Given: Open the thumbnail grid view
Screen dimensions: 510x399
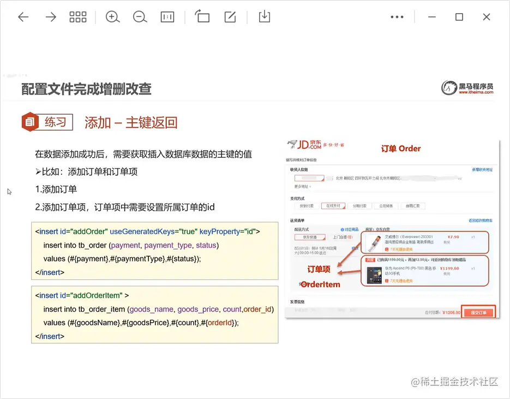Looking at the screenshot, I should point(78,17).
